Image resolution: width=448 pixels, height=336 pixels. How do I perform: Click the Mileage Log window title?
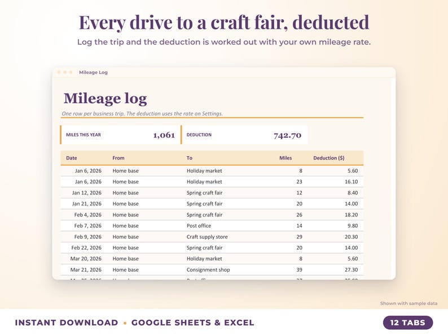[93, 72]
